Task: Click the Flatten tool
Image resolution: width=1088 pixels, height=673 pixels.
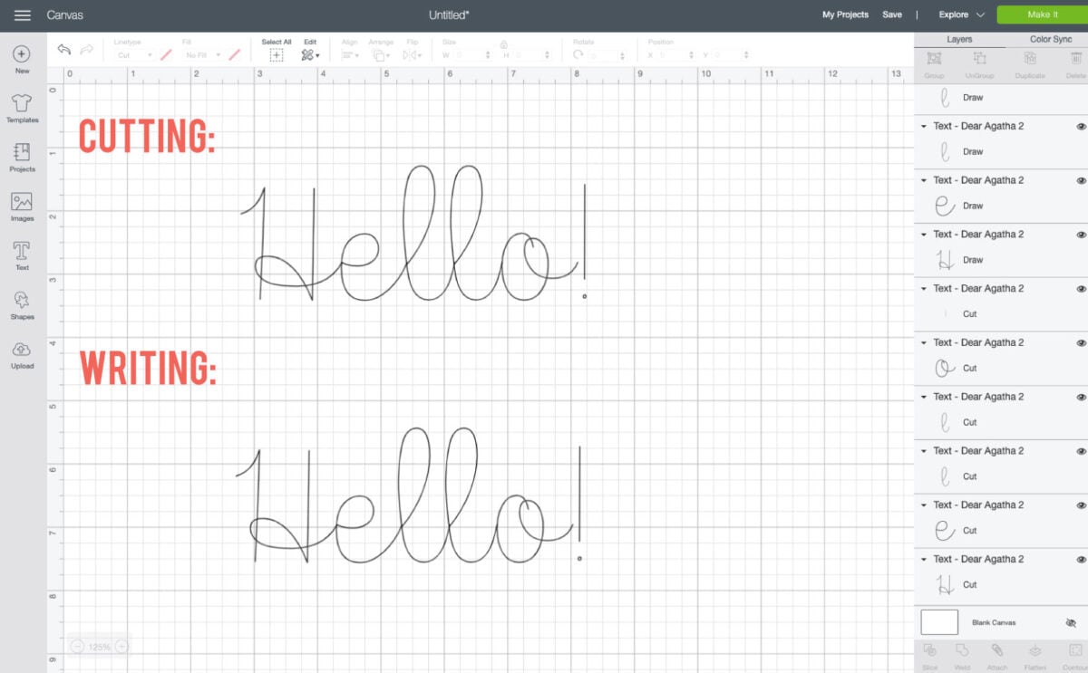Action: 1035,650
